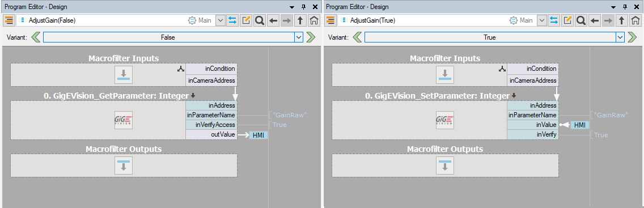This screenshot has width=644, height=208.
Task: Open left panel window options dropdown arrow
Action: click(292, 7)
